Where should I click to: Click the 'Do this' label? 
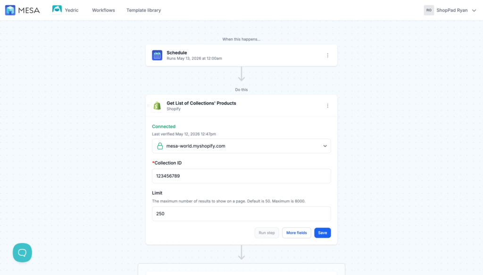(241, 90)
